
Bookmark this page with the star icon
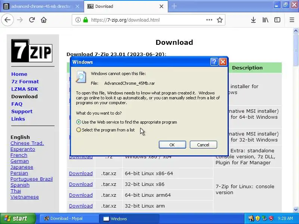pyautogui.click(x=220, y=20)
